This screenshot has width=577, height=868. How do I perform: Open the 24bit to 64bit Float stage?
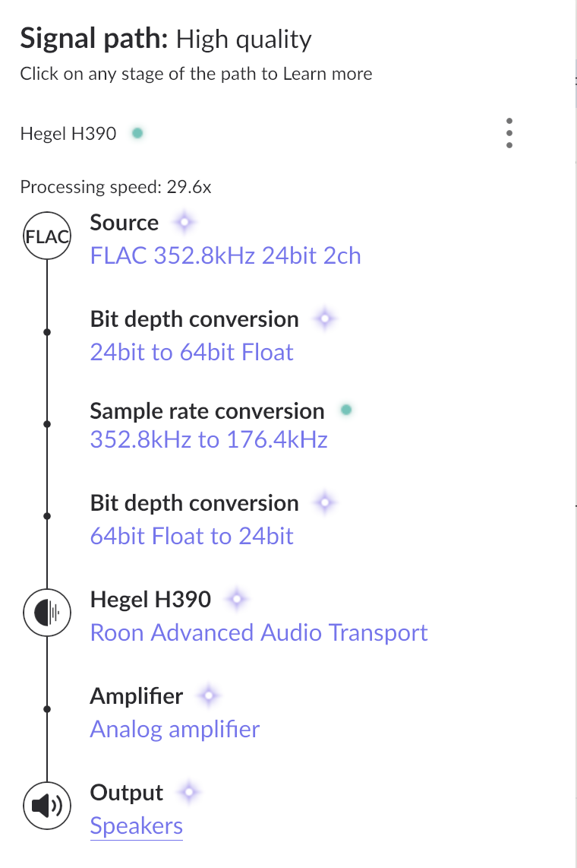[191, 352]
